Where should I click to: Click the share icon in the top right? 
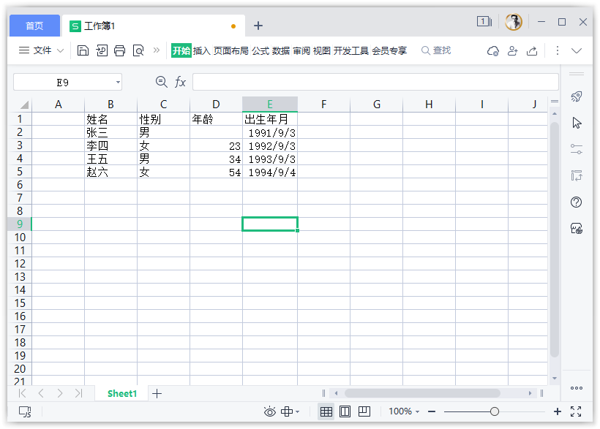[532, 50]
